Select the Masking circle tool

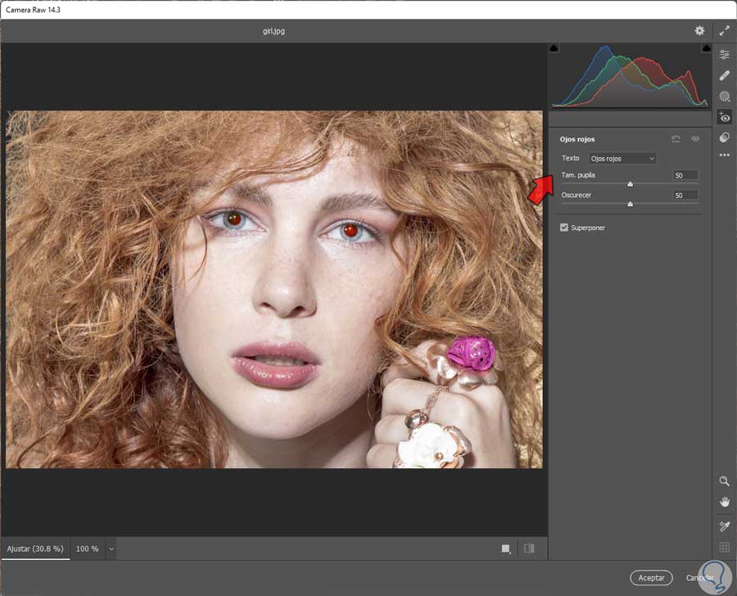725,97
